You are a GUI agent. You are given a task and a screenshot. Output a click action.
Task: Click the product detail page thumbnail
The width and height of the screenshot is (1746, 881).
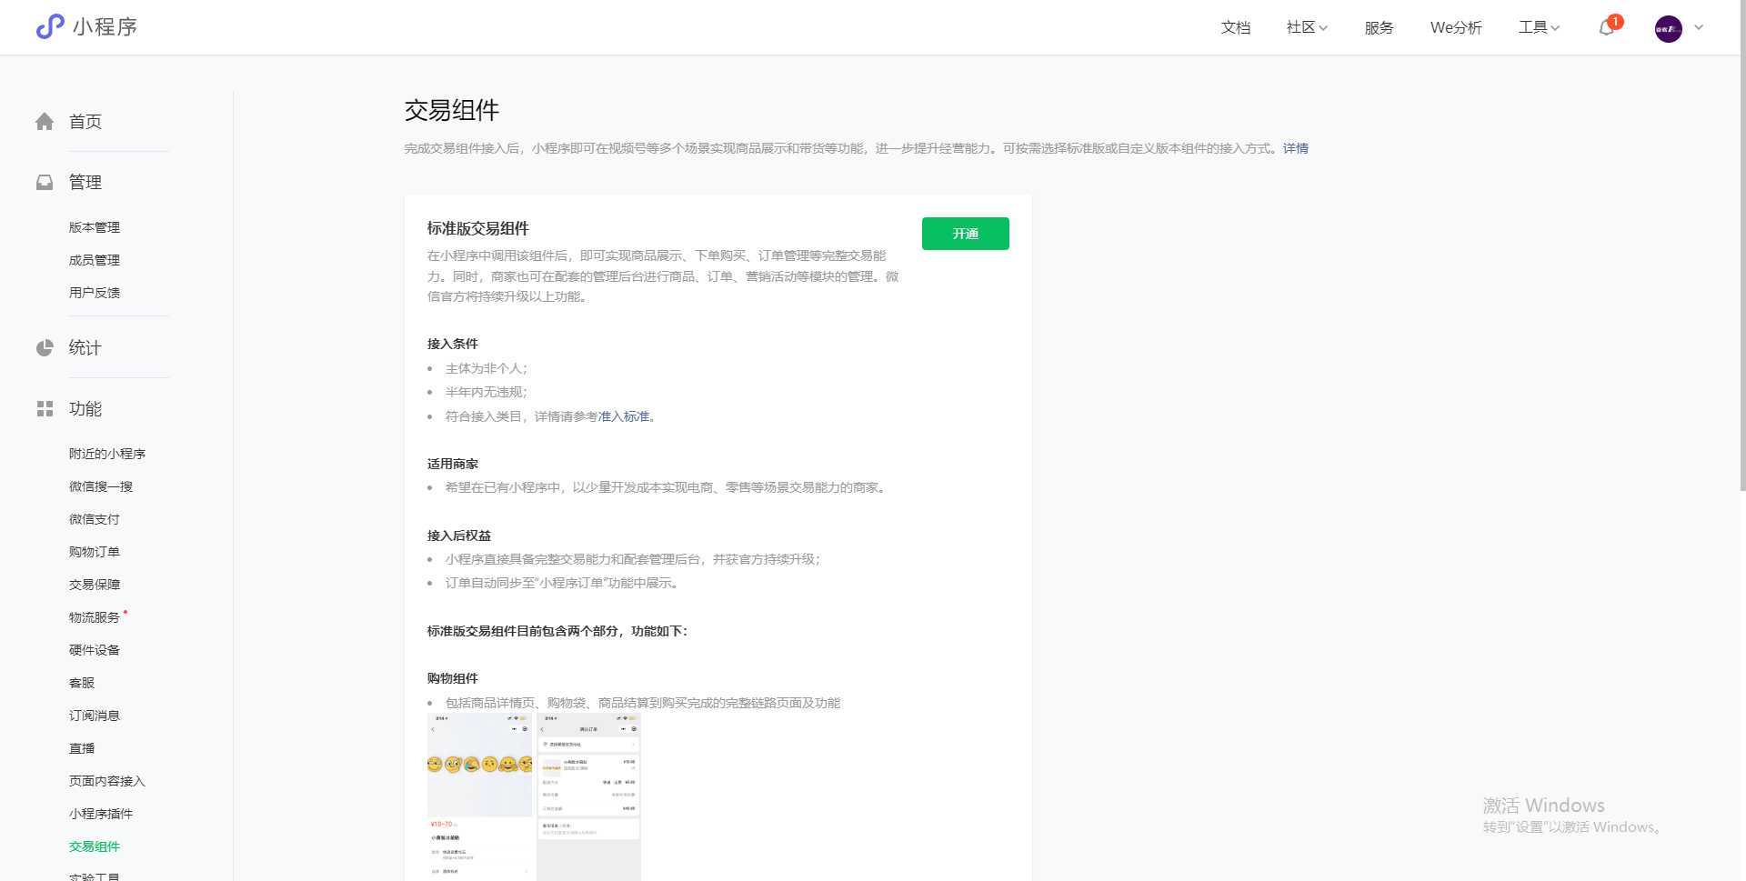click(480, 796)
